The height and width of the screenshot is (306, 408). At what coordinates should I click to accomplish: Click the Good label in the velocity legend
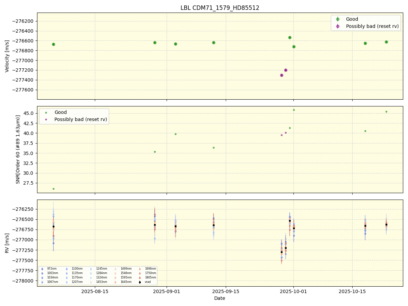pyautogui.click(x=352, y=19)
